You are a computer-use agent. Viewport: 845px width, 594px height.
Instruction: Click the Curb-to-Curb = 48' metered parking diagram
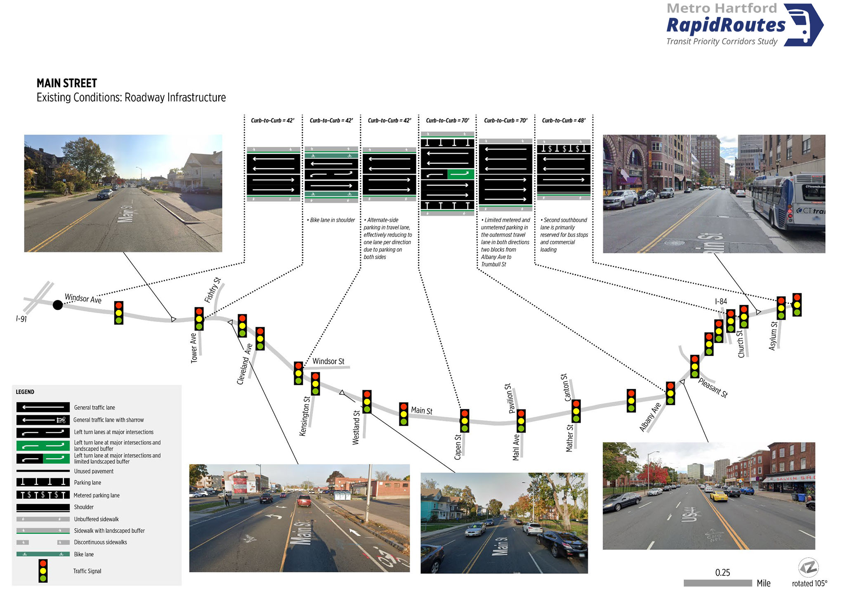click(x=564, y=170)
